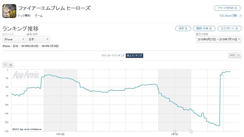Click the lock icon on 保存 button
This screenshot has width=244, height=137.
186,29
